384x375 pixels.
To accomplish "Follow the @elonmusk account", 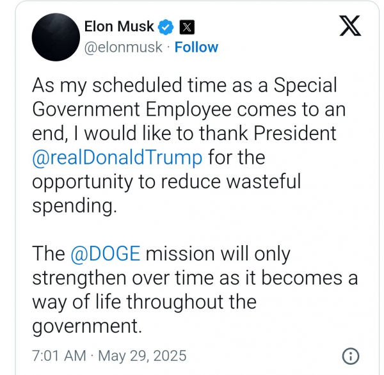I will pos(196,47).
